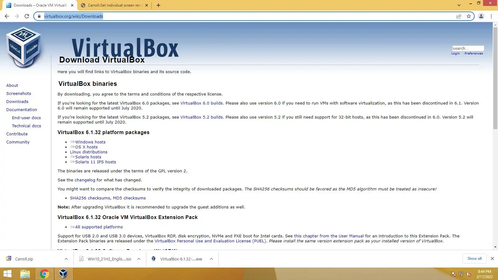Screen dimensions: 498x280
Task: Open the downloaded Win10_21H2 iso file
Action: click(x=109, y=259)
